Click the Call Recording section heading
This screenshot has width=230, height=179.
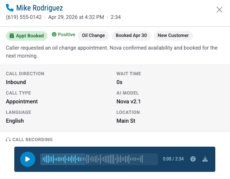(x=32, y=140)
